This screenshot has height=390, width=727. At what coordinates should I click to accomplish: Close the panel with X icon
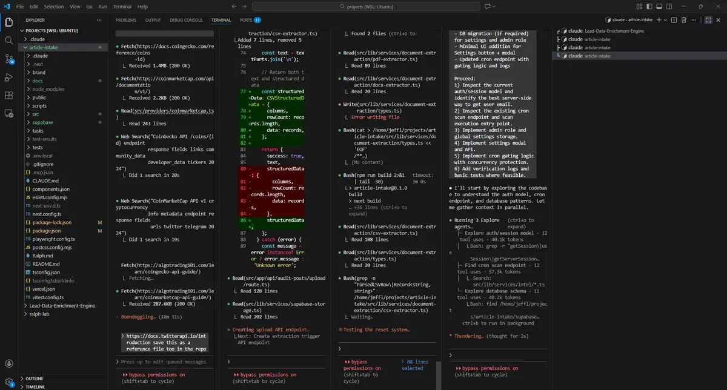tap(719, 20)
